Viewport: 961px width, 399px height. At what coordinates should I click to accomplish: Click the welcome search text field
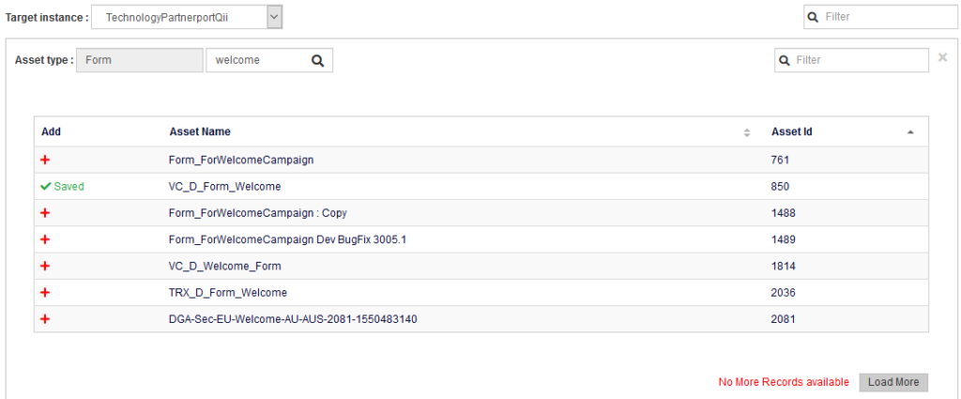click(x=258, y=60)
